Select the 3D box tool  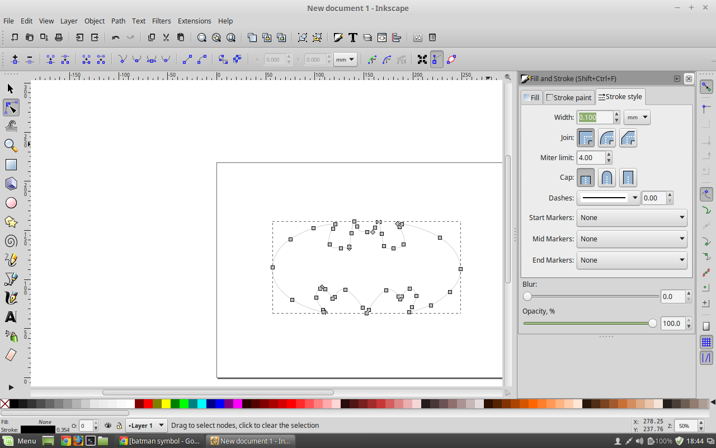[11, 184]
